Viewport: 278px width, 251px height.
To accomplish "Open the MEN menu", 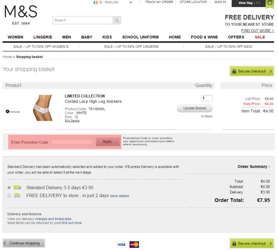I will click(66, 37).
